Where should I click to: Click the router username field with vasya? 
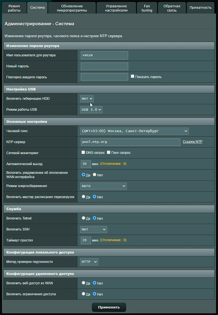[104, 55]
